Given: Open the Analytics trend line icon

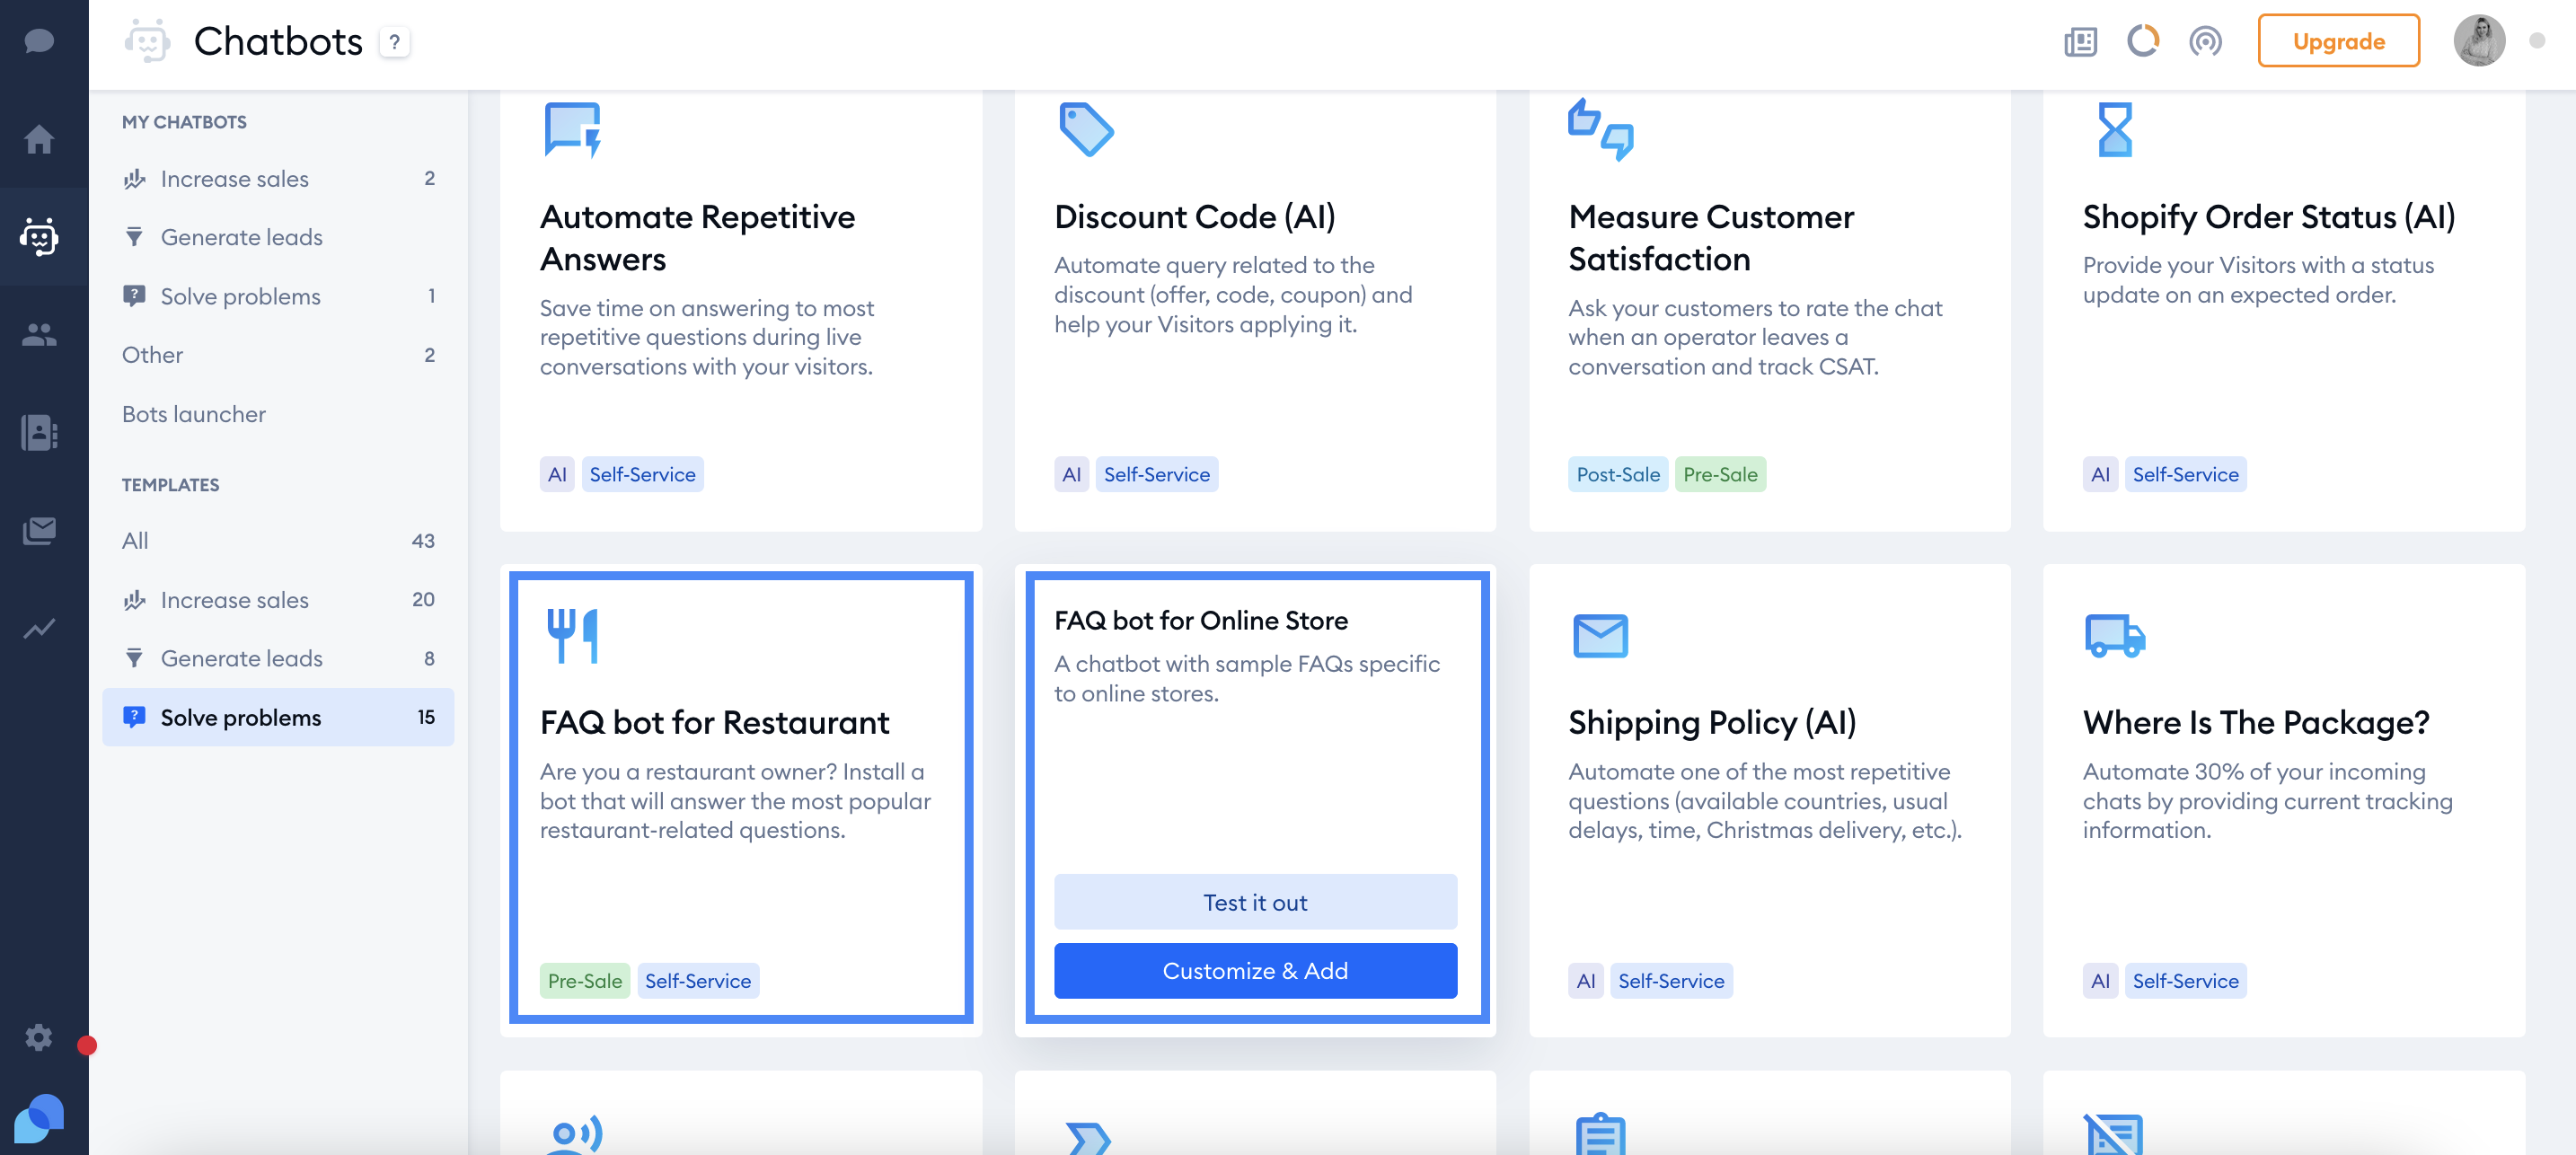Looking at the screenshot, I should (39, 628).
